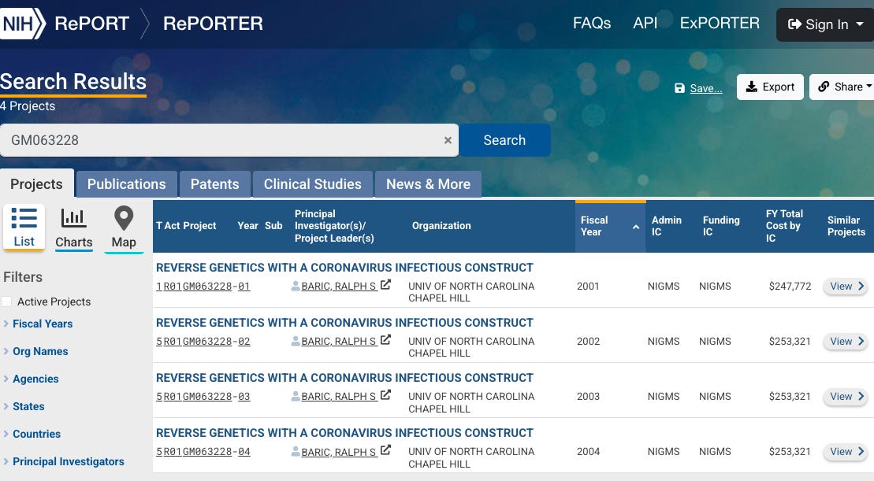The height and width of the screenshot is (481, 874).
Task: Open the Map view pin icon
Action: (124, 218)
